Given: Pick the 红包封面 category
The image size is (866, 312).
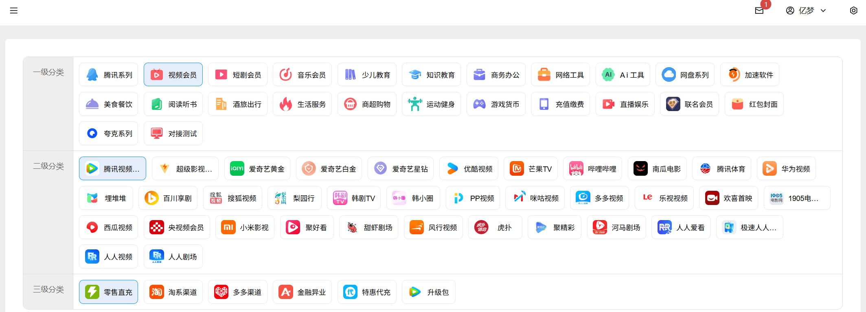Looking at the screenshot, I should click(x=754, y=104).
